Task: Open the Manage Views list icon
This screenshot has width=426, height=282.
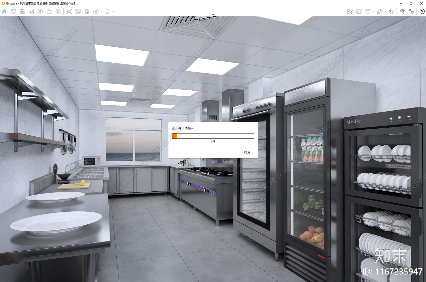Action: pos(13,11)
